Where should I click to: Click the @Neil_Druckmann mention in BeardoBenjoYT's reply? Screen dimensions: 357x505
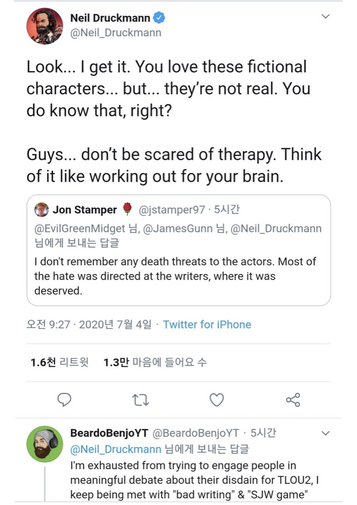116,449
